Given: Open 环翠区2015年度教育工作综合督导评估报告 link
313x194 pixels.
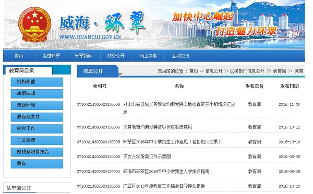Looking at the screenshot, I should [x=164, y=186].
